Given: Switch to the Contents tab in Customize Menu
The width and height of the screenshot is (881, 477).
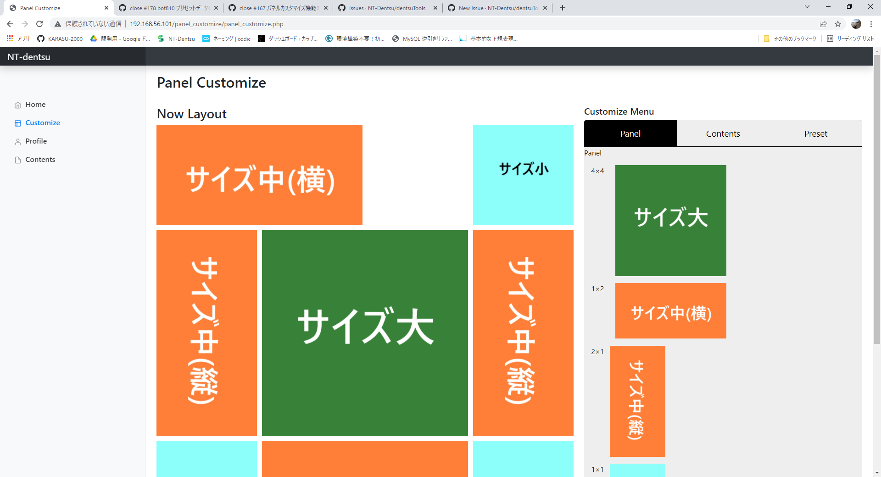Looking at the screenshot, I should 723,133.
